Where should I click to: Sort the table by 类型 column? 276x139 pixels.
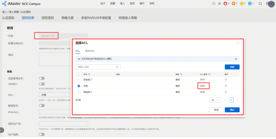[181, 74]
